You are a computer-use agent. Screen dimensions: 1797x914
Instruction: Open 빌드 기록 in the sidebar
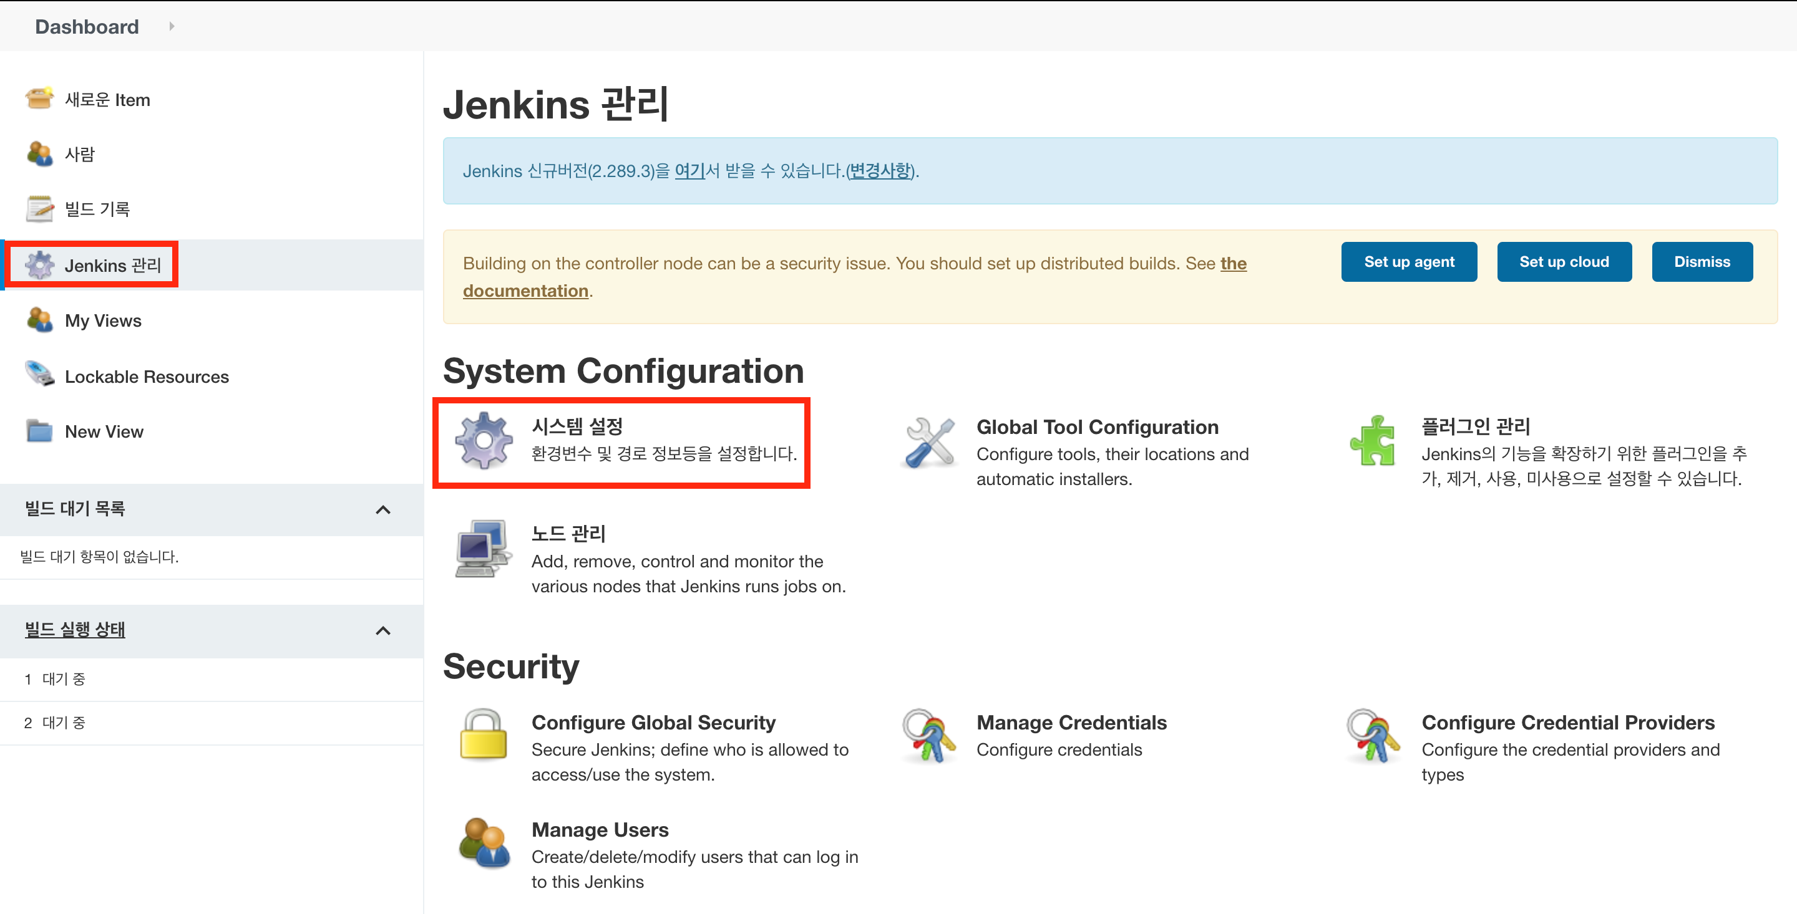pyautogui.click(x=97, y=209)
